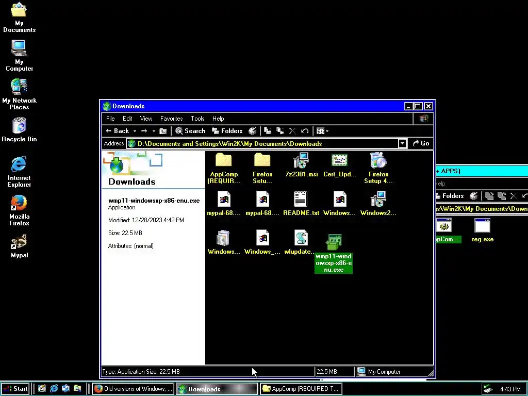The height and width of the screenshot is (396, 528).
Task: Click the Move To toolbar icon
Action: point(268,131)
